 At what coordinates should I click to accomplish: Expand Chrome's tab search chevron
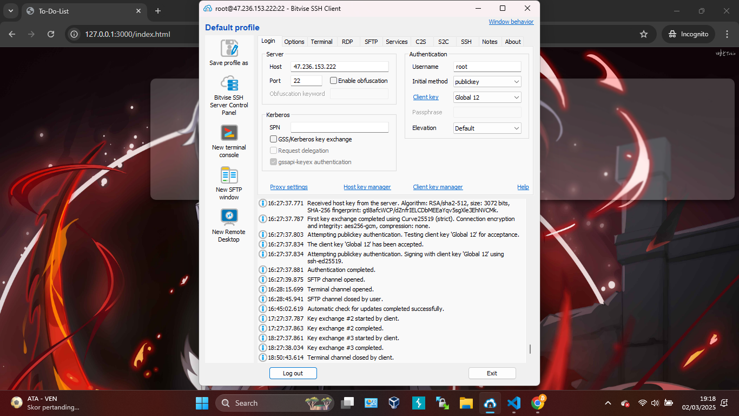coord(10,11)
